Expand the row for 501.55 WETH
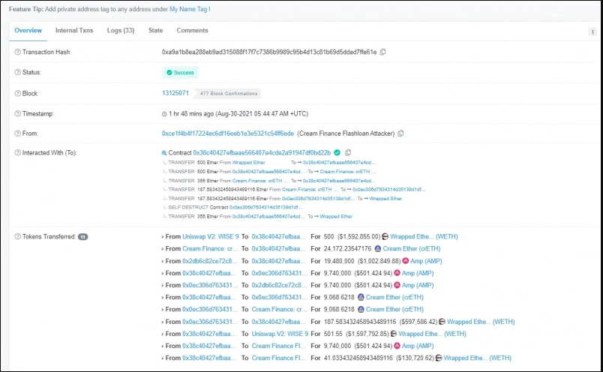This screenshot has height=372, width=603. pyautogui.click(x=163, y=334)
